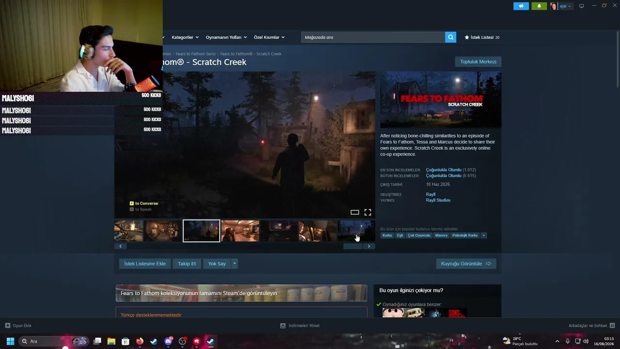This screenshot has width=620, height=349.
Task: Click the download icon beside İndirmeleri Yönet
Action: pos(283,326)
